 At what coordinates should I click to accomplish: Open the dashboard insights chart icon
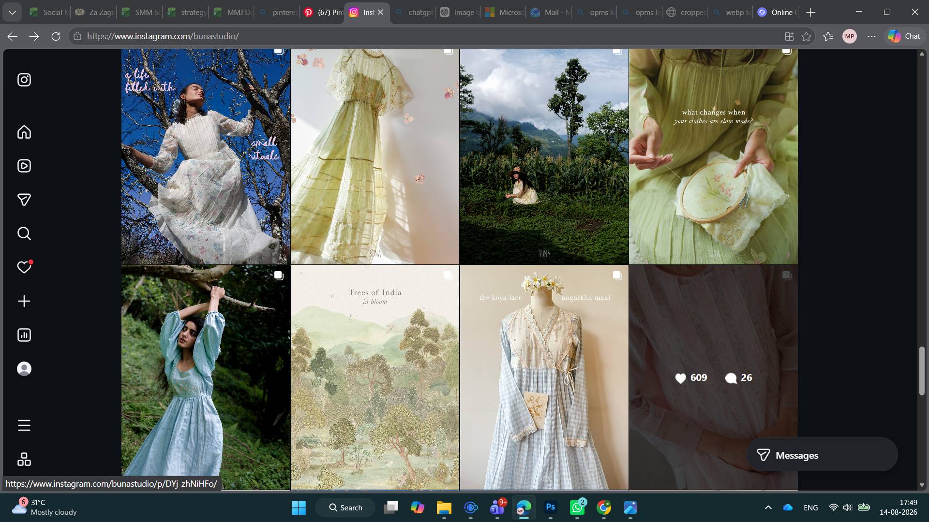point(24,335)
